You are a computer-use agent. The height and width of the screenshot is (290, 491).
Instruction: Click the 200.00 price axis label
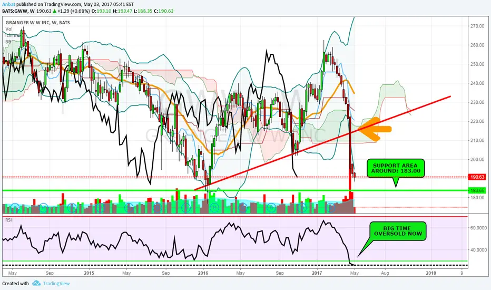pos(477,160)
